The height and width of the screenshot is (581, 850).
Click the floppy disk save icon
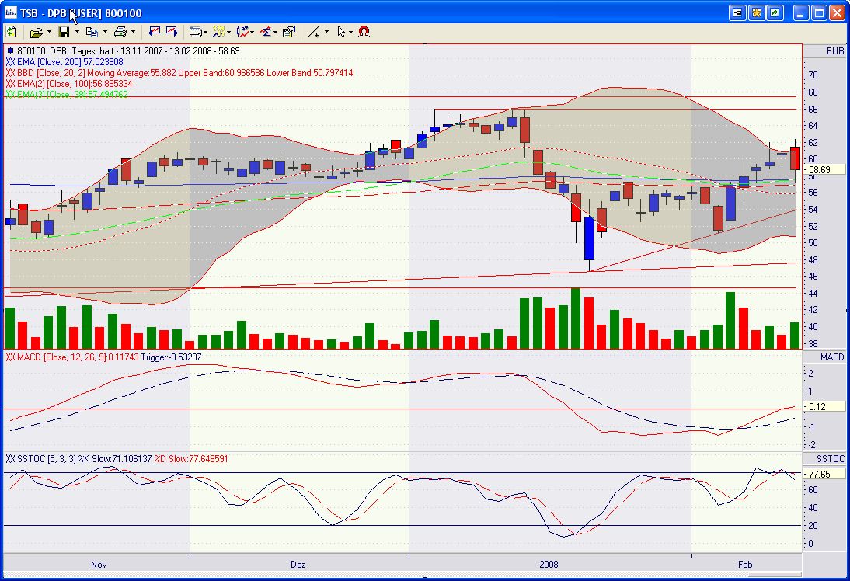(x=64, y=32)
